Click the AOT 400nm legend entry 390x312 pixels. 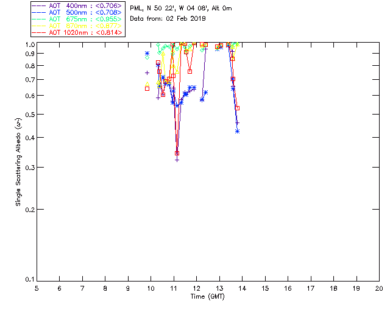pyautogui.click(x=77, y=5)
